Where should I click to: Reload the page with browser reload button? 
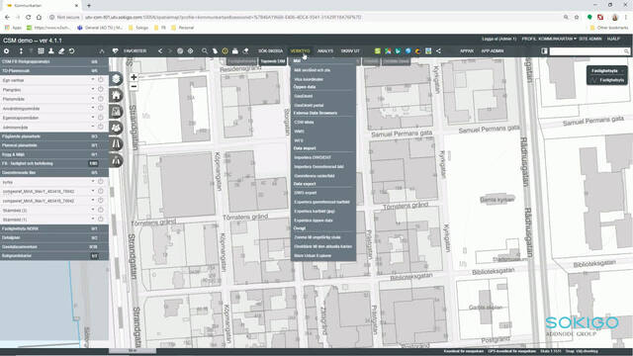(x=29, y=18)
